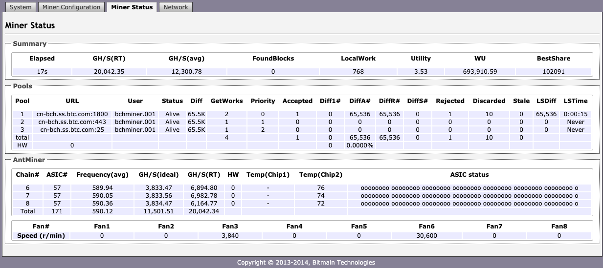Click the Fan3 speed value 3,840
The width and height of the screenshot is (603, 268).
click(229, 235)
